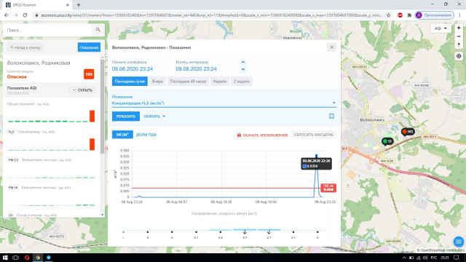Reset map compass orientation
The width and height of the screenshot is (466, 262).
[459, 45]
